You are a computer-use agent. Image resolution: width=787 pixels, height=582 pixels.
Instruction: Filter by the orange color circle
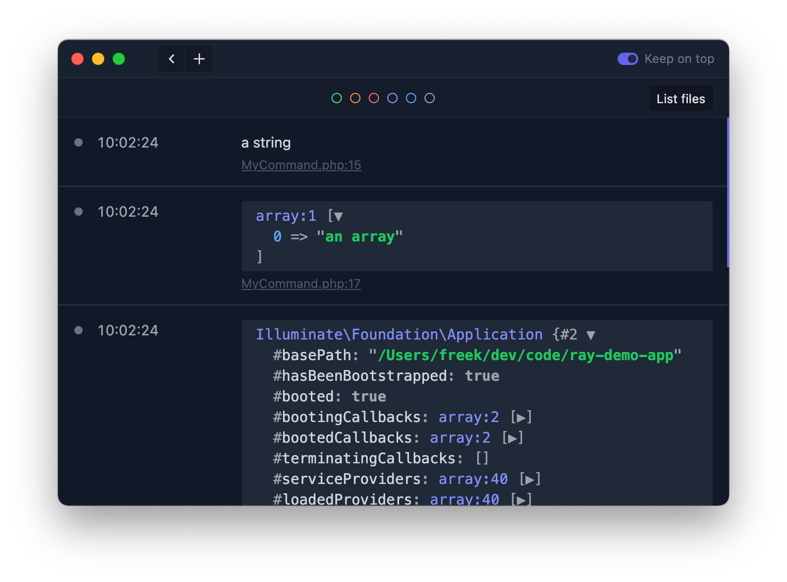point(355,98)
